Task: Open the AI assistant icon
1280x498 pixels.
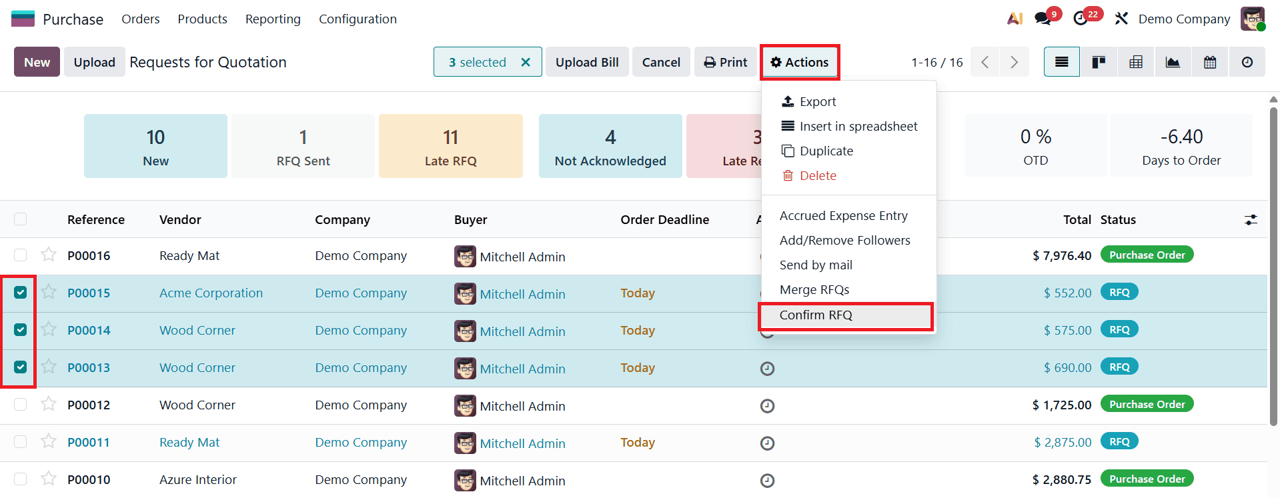Action: [1015, 19]
